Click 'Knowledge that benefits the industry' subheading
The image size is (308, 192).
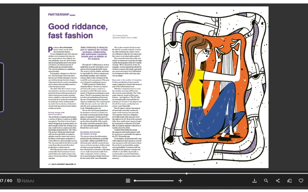tap(90, 133)
